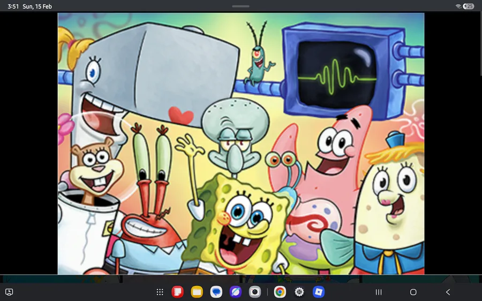
Task: Open the Camera app in taskbar
Action: [x=255, y=292]
